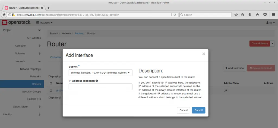Image resolution: width=278 pixels, height=128 pixels.
Task: Open Network Topology in sidebar
Action: click(30, 69)
